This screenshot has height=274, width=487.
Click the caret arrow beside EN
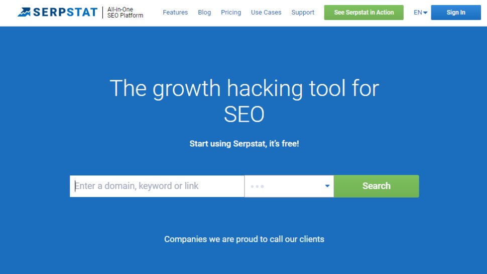[425, 13]
